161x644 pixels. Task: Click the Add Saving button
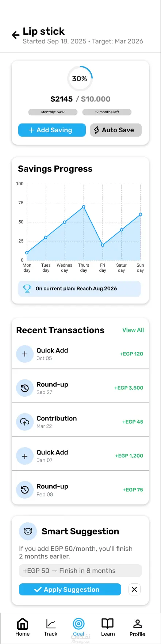tap(52, 130)
